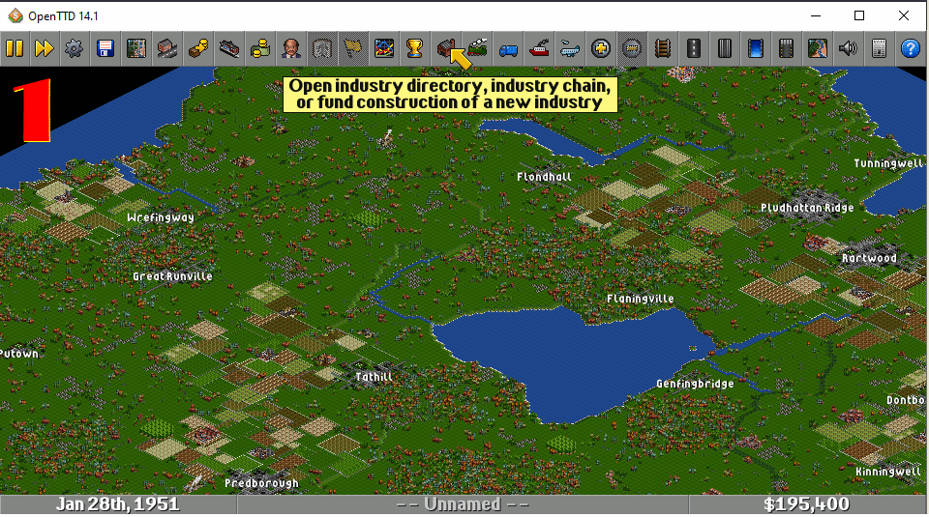Open the build railway track tool
This screenshot has width=929, height=517.
tap(662, 48)
